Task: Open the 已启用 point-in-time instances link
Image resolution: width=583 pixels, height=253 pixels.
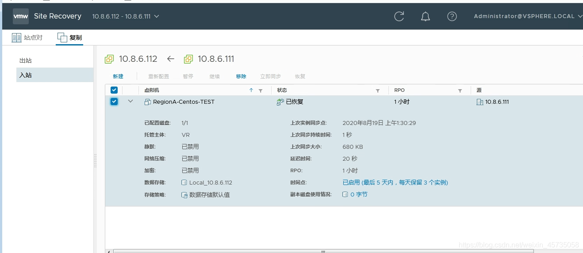Action: pyautogui.click(x=395, y=182)
